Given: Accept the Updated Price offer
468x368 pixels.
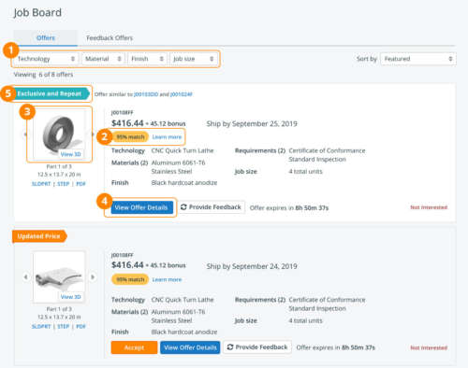Looking at the screenshot, I should [134, 347].
